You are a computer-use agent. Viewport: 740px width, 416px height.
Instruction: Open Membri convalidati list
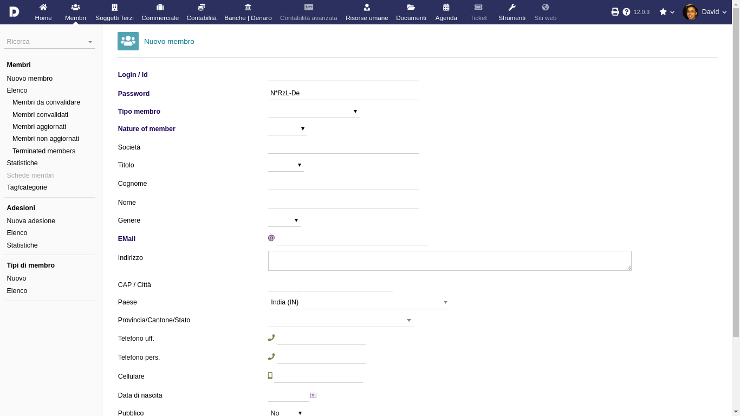[x=40, y=115]
